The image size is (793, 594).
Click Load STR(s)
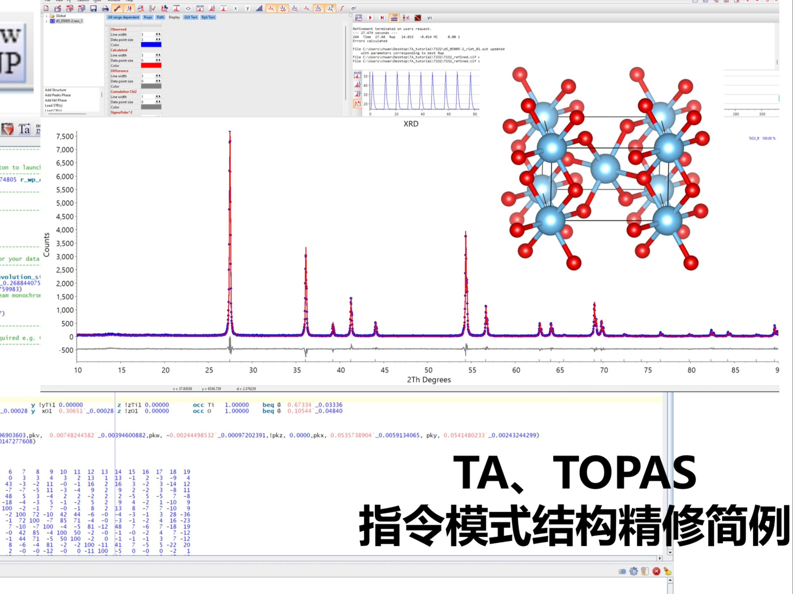point(53,106)
